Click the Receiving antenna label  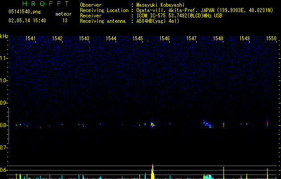pyautogui.click(x=103, y=21)
